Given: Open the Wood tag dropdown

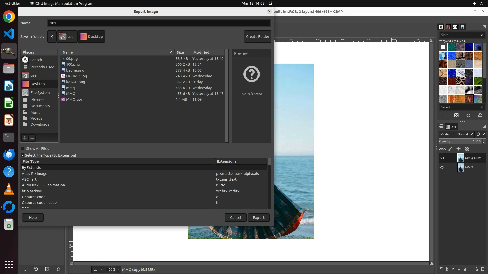Looking at the screenshot, I should 481,107.
